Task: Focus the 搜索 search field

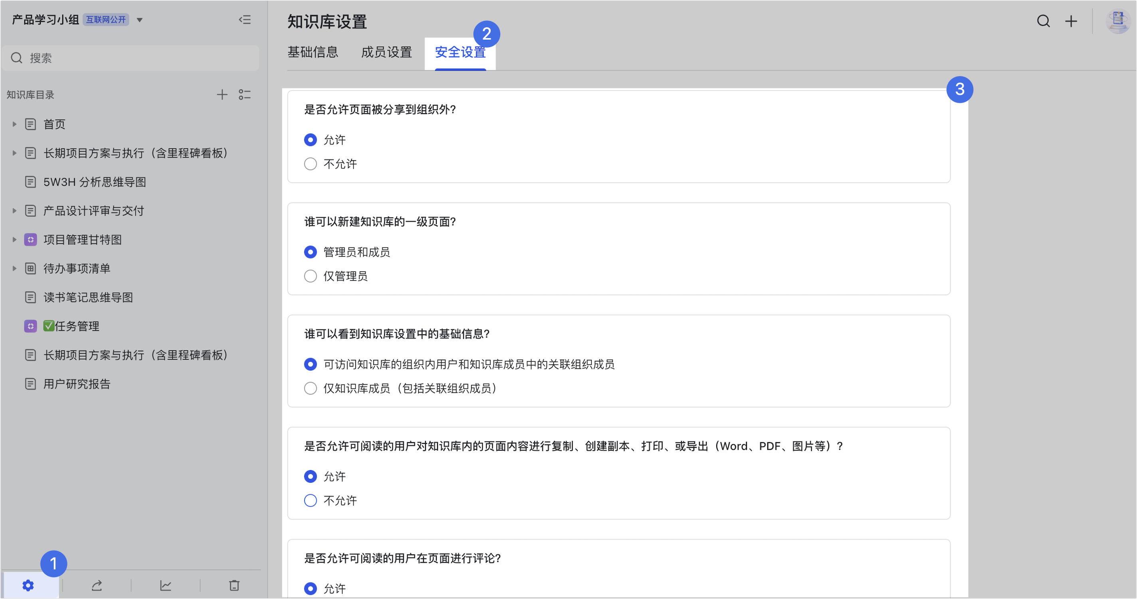Action: [131, 58]
